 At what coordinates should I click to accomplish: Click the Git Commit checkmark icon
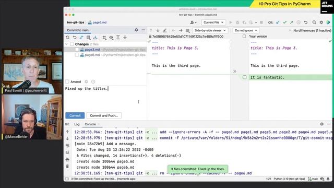(284, 22)
